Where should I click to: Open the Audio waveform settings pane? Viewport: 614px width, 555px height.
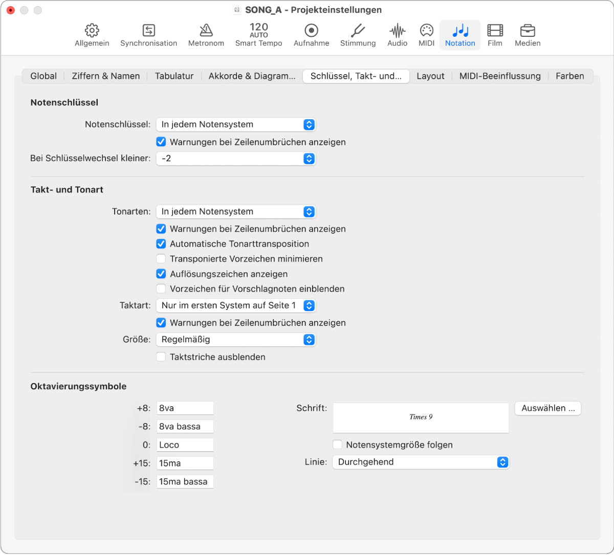point(398,35)
